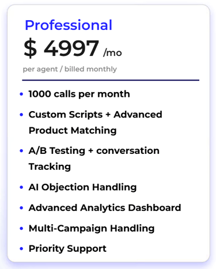Image resolution: width=216 pixels, height=269 pixels.
Task: Select the 1000 calls per month feature
Action: coord(79,94)
